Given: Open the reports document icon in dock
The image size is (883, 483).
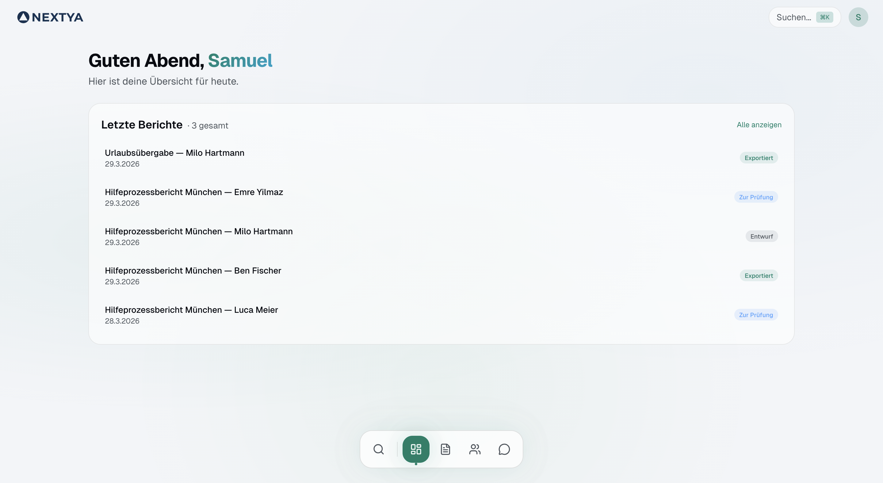Looking at the screenshot, I should [x=445, y=449].
